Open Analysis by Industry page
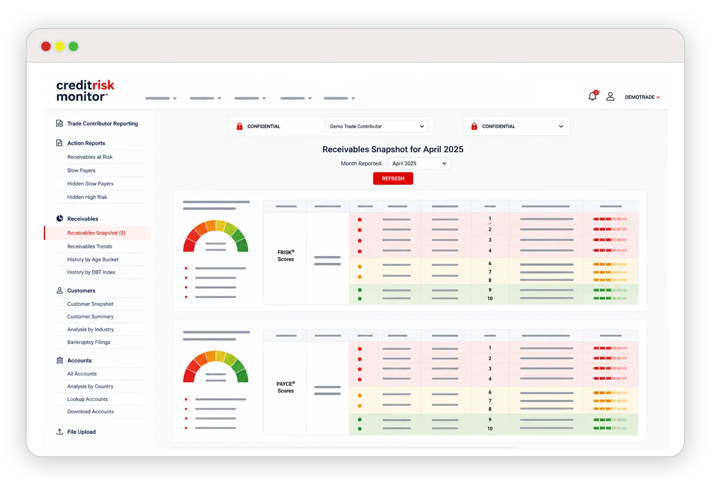The image size is (713, 483). (x=91, y=329)
